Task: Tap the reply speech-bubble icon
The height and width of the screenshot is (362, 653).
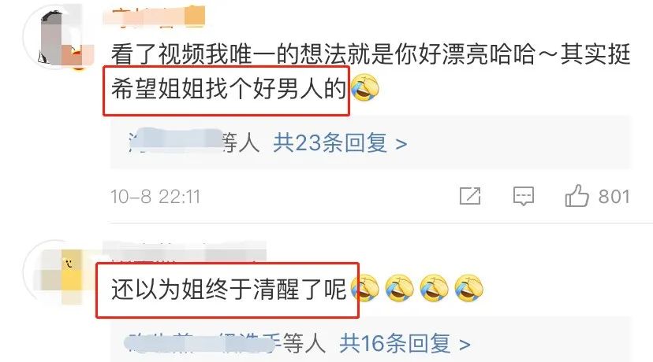Action: [x=524, y=196]
